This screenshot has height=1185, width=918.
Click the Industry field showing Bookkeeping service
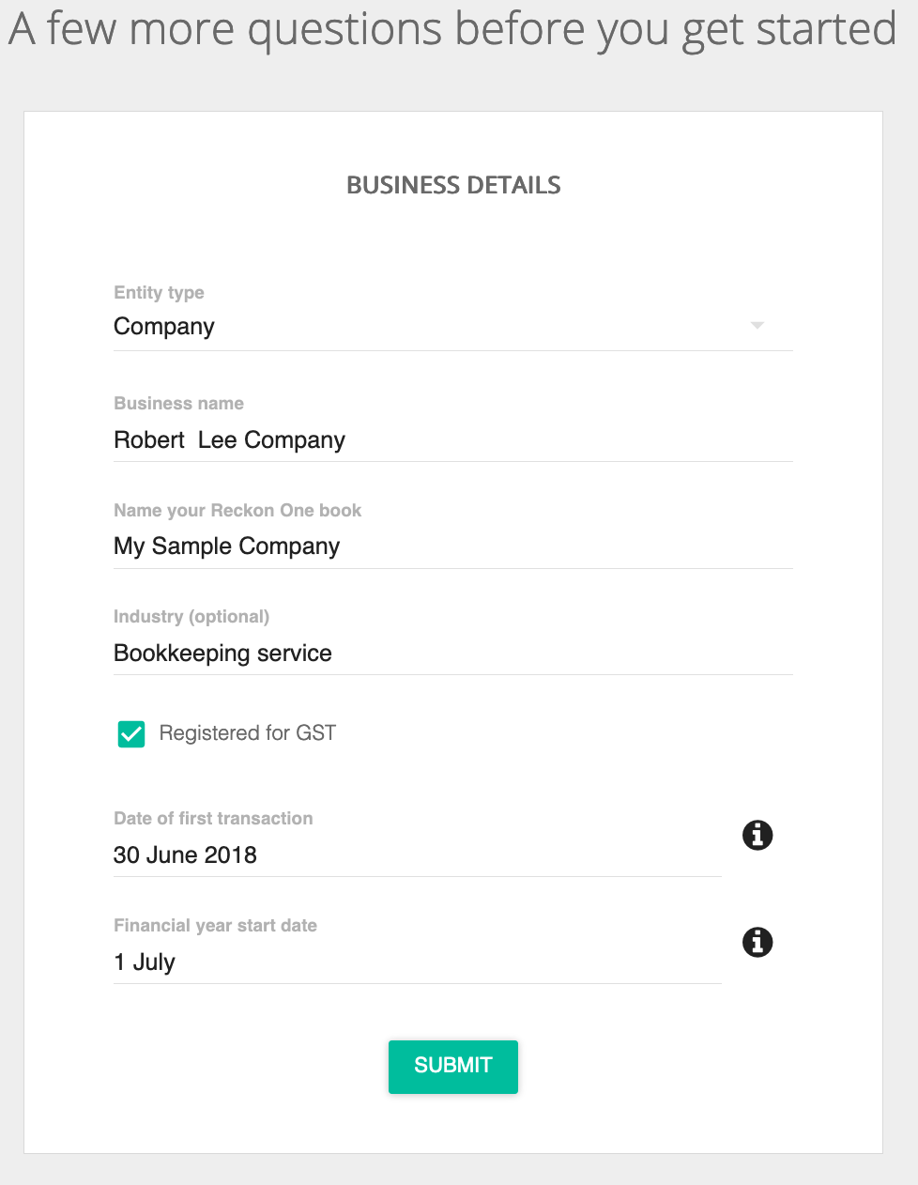pyautogui.click(x=452, y=654)
